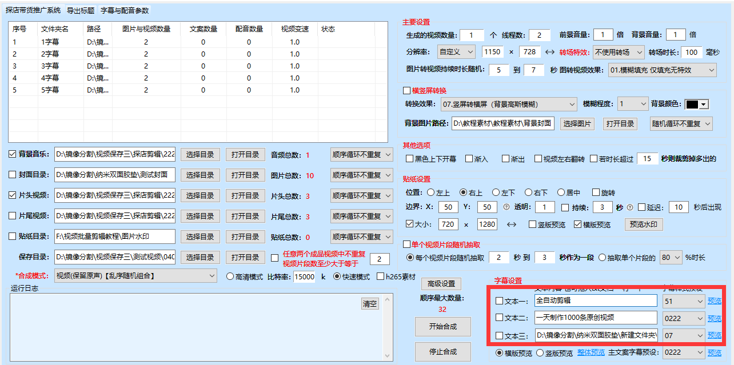Open the 背景颜色 black color picker
This screenshot has height=365, width=734.
pos(697,104)
